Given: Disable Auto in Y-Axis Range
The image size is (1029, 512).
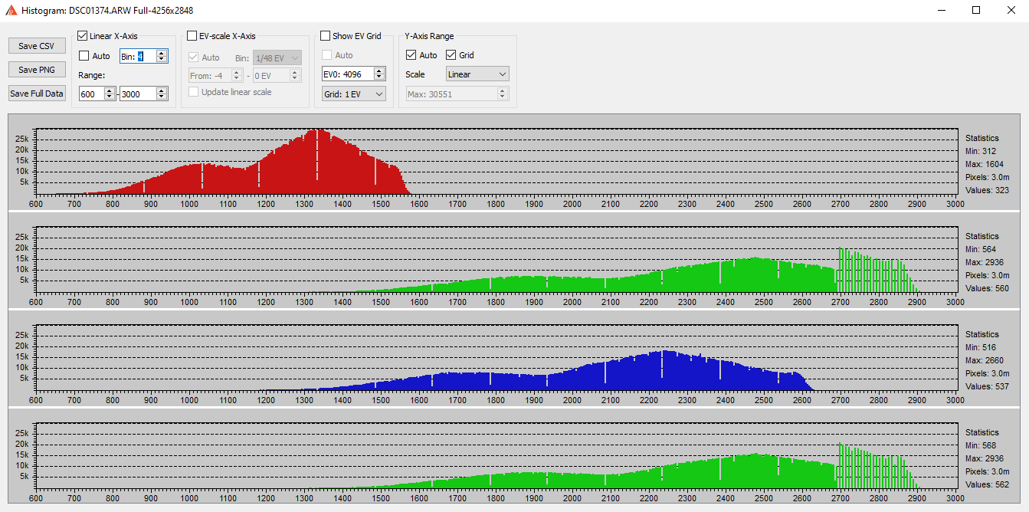Looking at the screenshot, I should [x=411, y=55].
